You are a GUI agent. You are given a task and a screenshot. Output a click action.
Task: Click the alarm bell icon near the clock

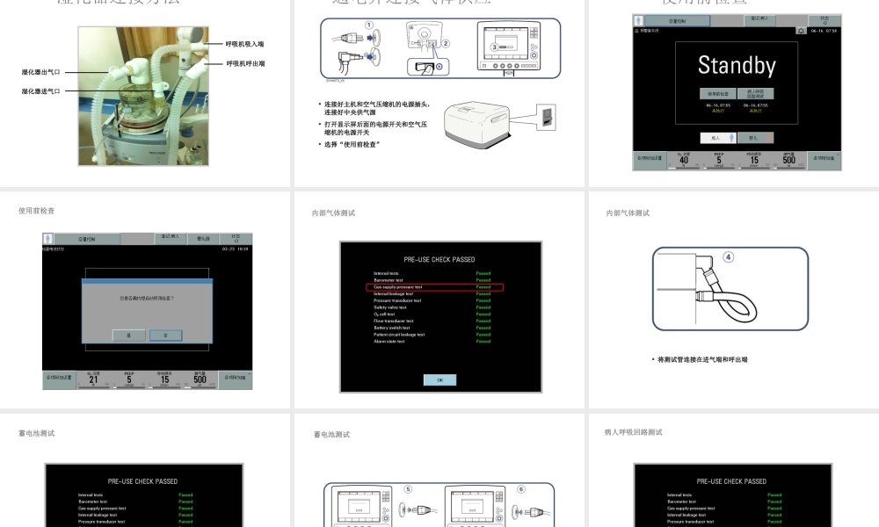pyautogui.click(x=802, y=31)
